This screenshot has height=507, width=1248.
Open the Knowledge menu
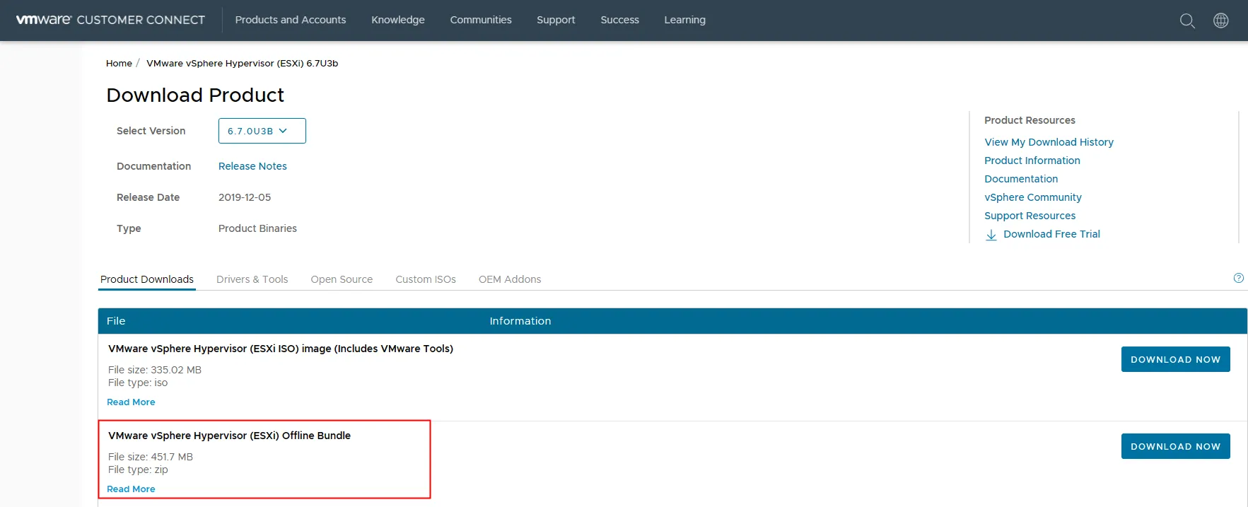click(398, 20)
